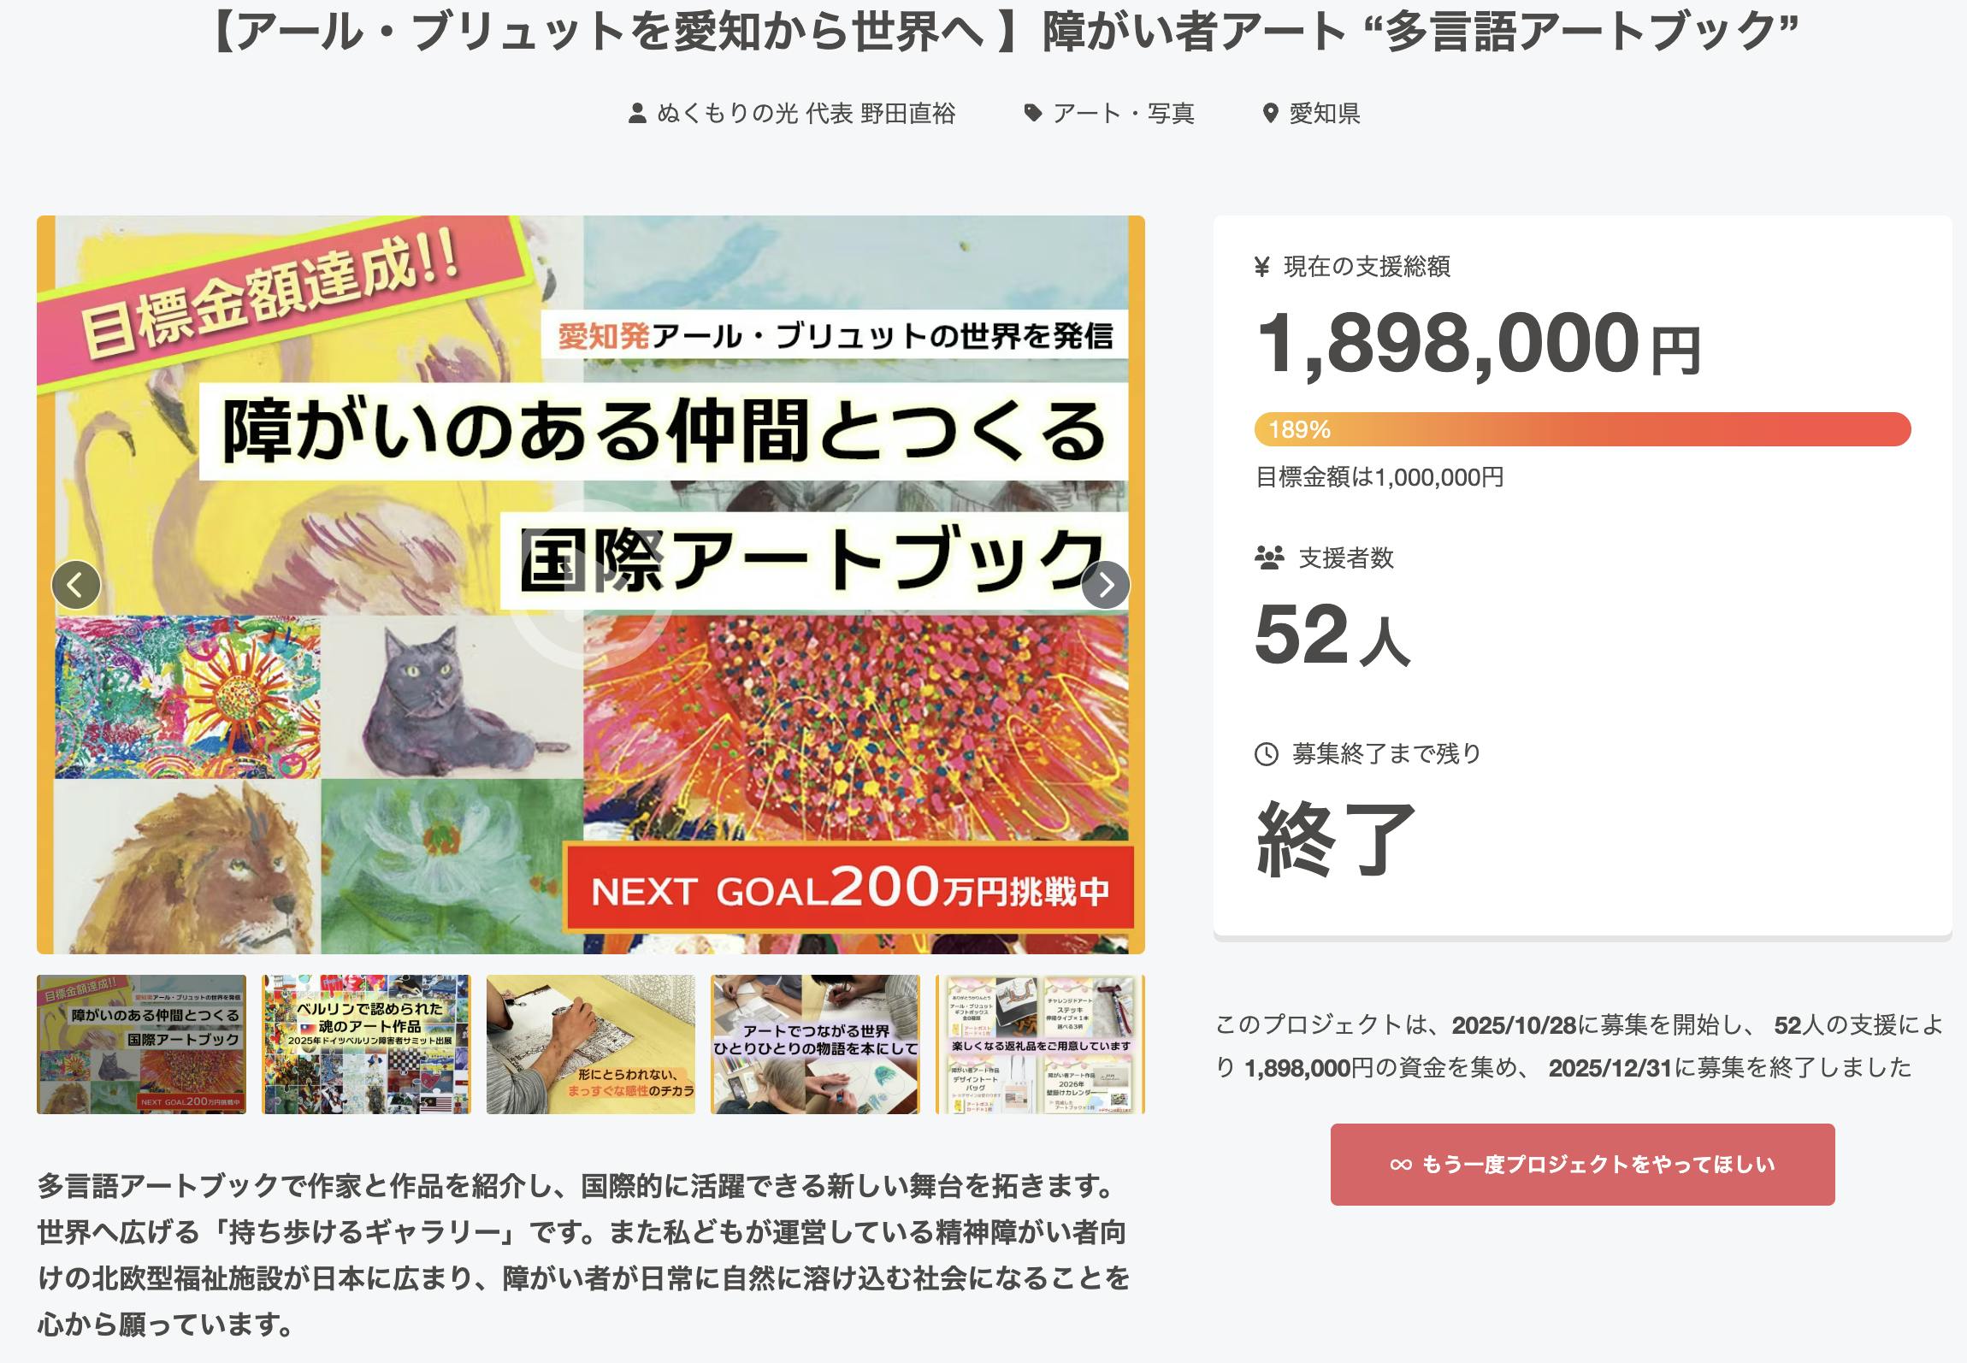The image size is (1967, 1363).
Task: Click the clock icon beside 募集終了まで残り
Action: pos(1266,754)
